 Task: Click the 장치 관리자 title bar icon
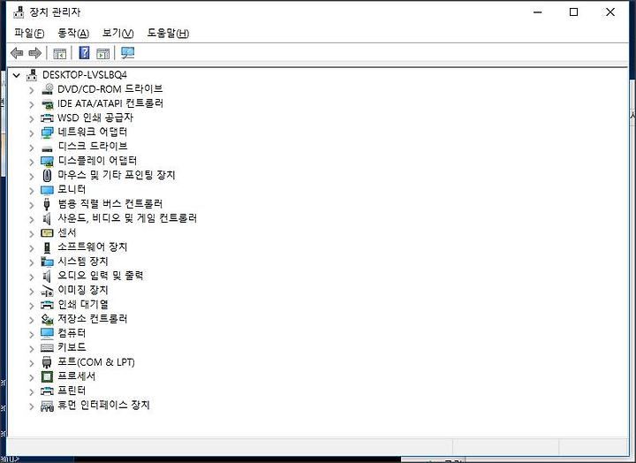[x=19, y=12]
